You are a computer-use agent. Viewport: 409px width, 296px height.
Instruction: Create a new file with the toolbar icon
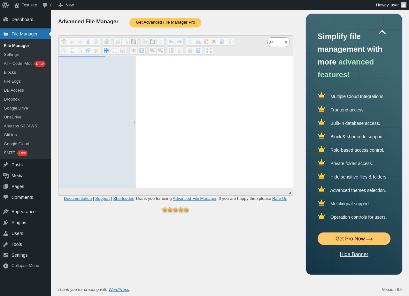126,42
